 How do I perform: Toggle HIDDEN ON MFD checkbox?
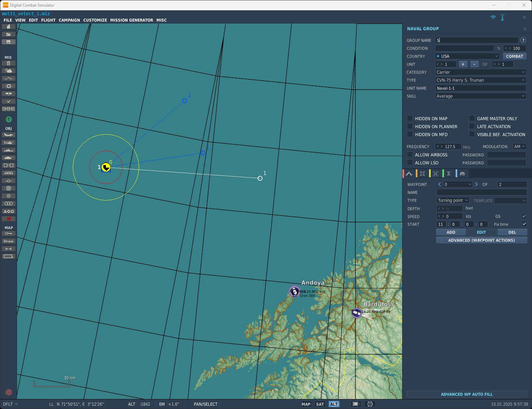coord(410,134)
